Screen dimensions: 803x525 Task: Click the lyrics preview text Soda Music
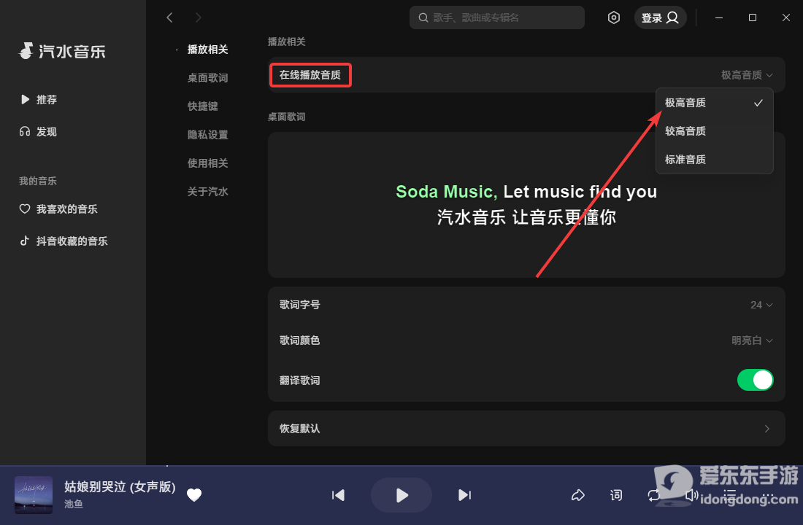pyautogui.click(x=446, y=191)
